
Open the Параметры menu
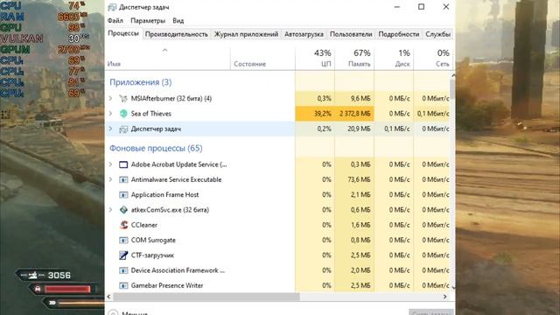[148, 21]
